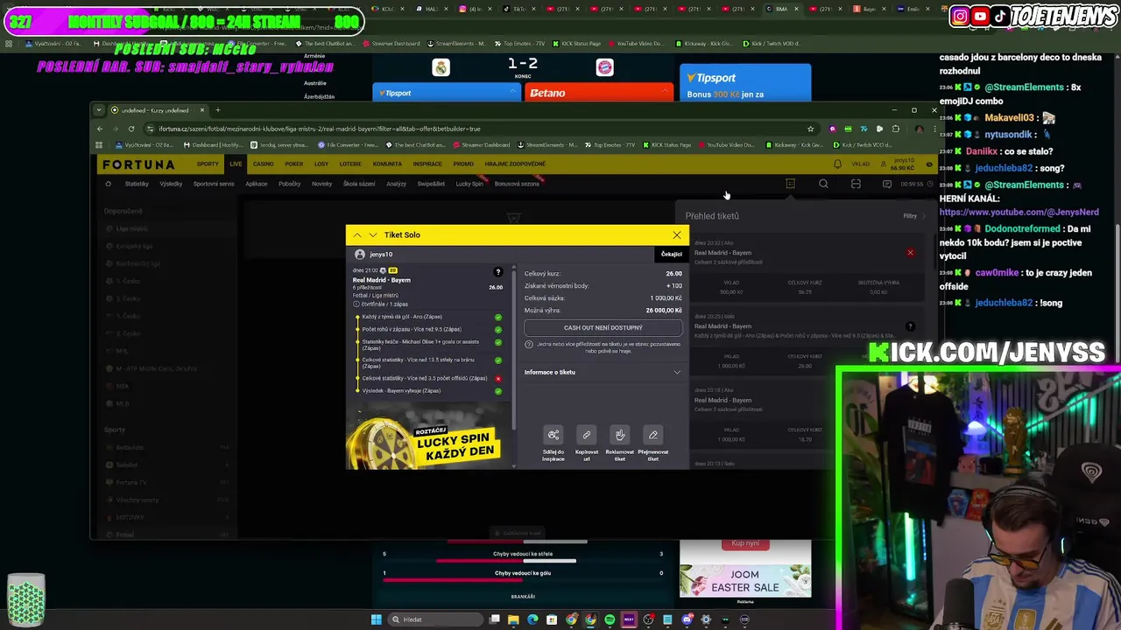Click the notifications bell icon in Fortuna

click(x=837, y=164)
